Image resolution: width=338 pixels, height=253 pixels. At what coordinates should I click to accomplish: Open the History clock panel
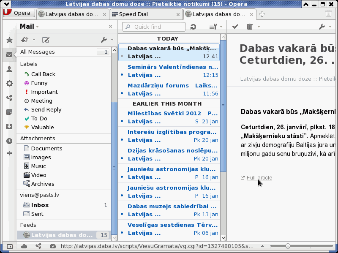point(9,141)
